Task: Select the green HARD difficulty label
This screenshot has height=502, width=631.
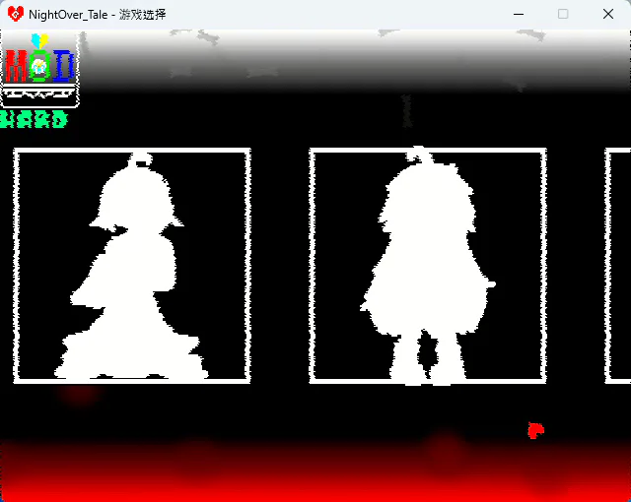Action: pos(34,120)
